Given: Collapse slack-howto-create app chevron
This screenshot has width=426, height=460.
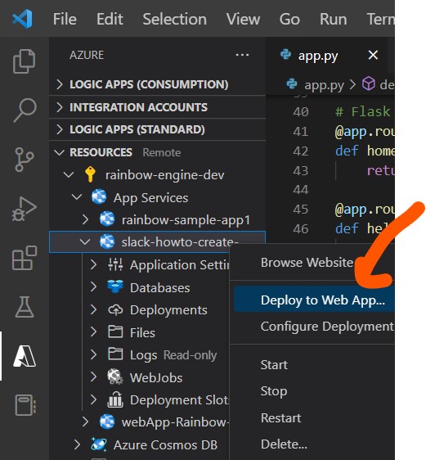Looking at the screenshot, I should tap(85, 242).
